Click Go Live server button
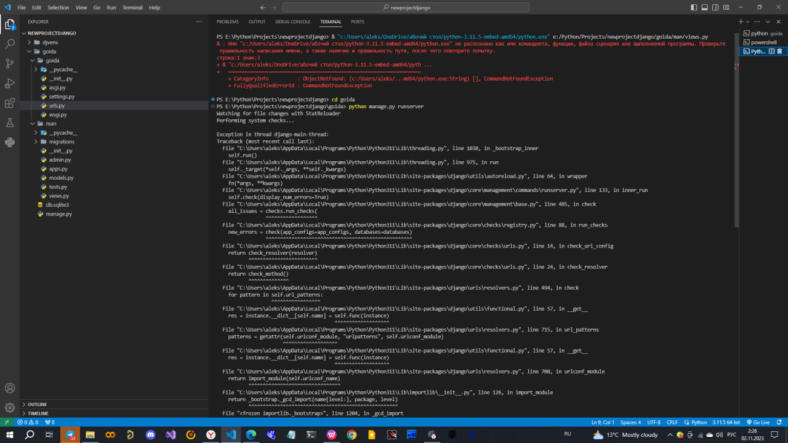788x443 pixels. click(758, 422)
